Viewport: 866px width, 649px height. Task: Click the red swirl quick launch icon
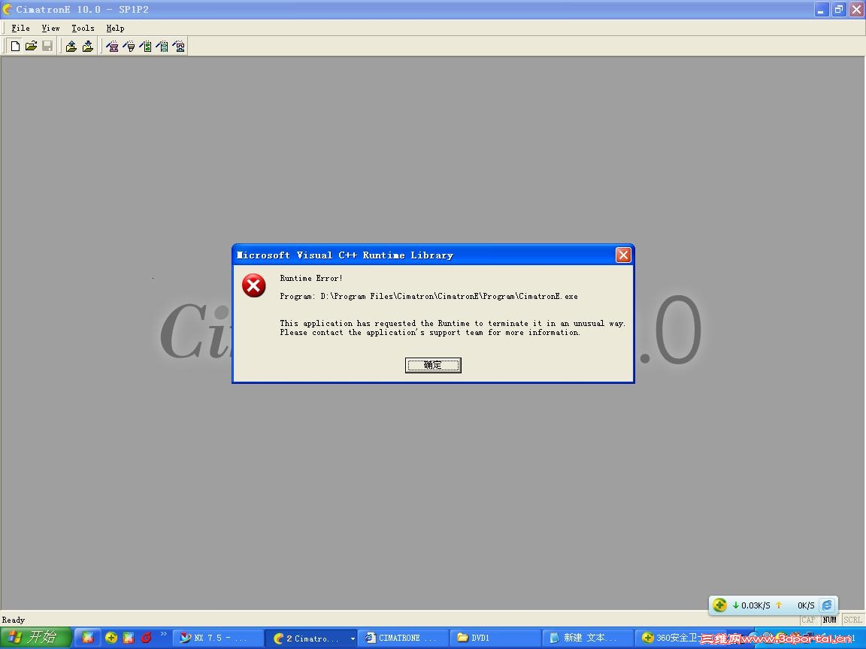click(x=147, y=638)
